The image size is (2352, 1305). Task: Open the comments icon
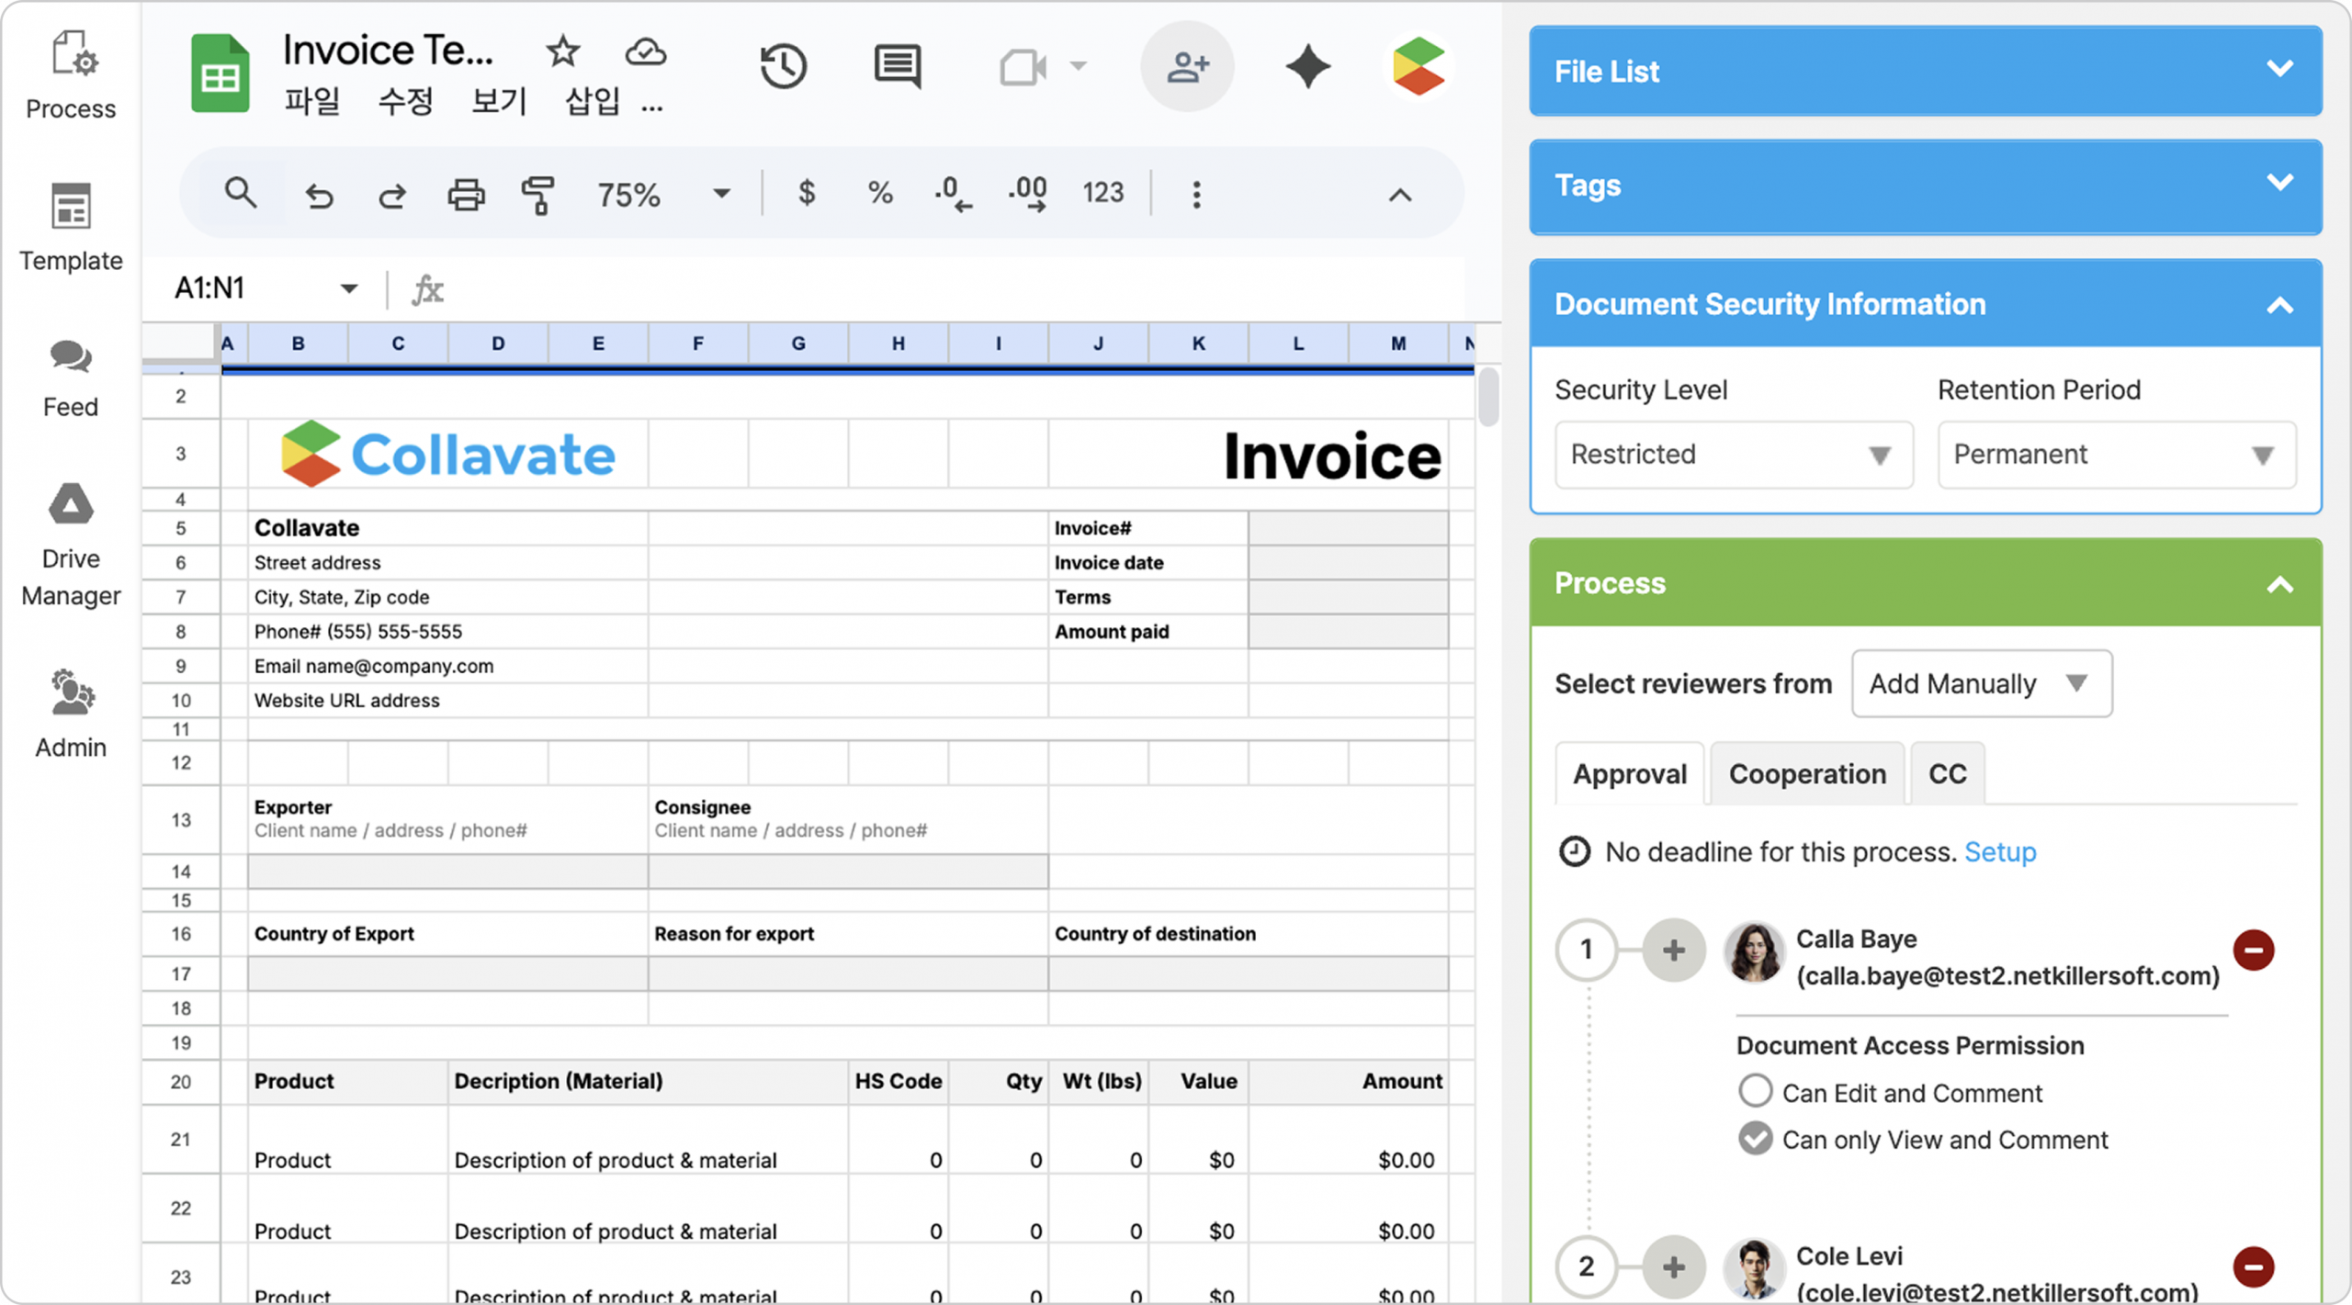(897, 66)
